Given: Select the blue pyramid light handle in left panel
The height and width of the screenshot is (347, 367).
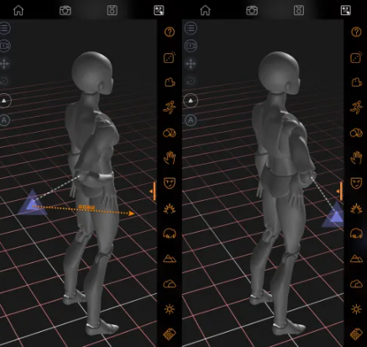Looking at the screenshot, I should point(32,202).
